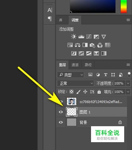Open the 正常 blend mode dropdown
Image resolution: width=132 pixels, height=150 pixels.
click(x=75, y=83)
